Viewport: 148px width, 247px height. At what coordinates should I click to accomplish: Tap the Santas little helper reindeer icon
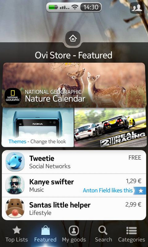pyautogui.click(x=15, y=208)
